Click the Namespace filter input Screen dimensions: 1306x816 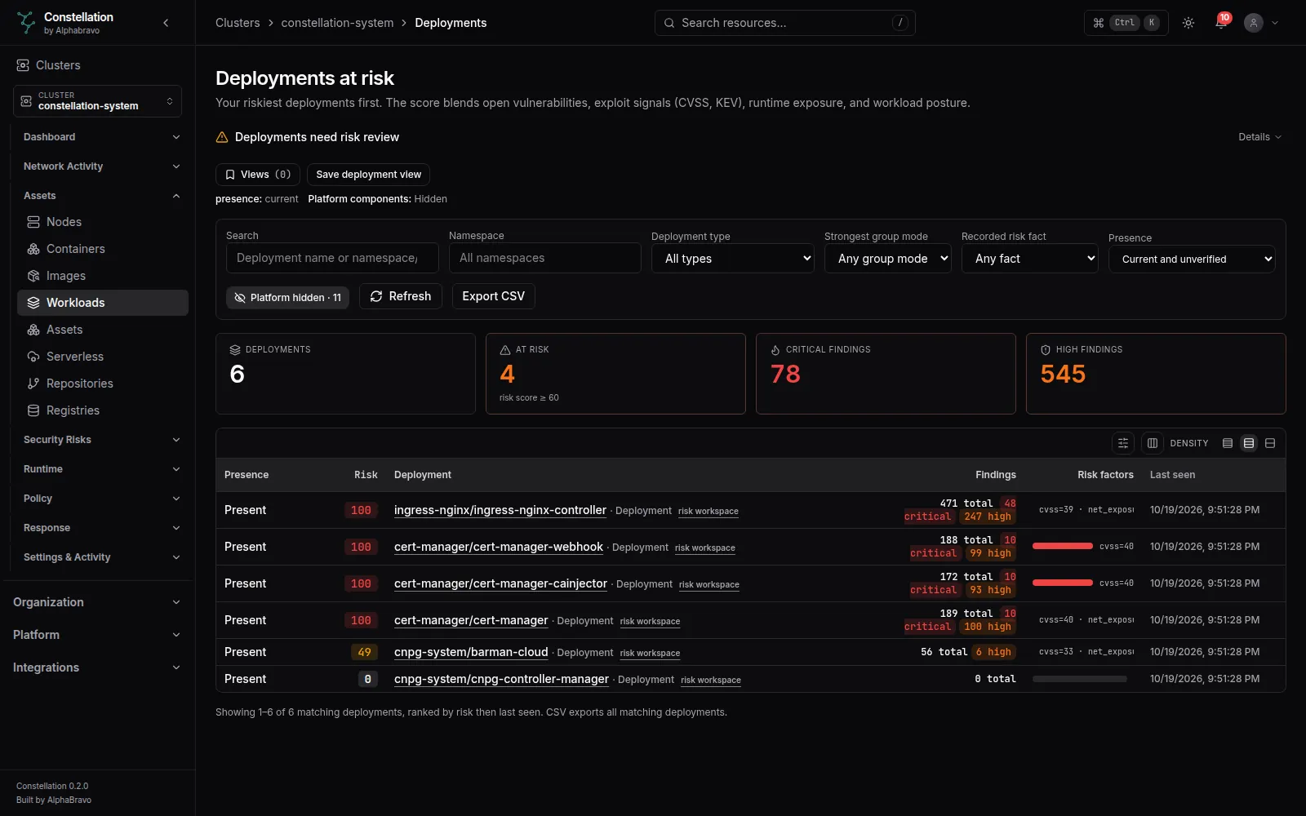click(545, 258)
